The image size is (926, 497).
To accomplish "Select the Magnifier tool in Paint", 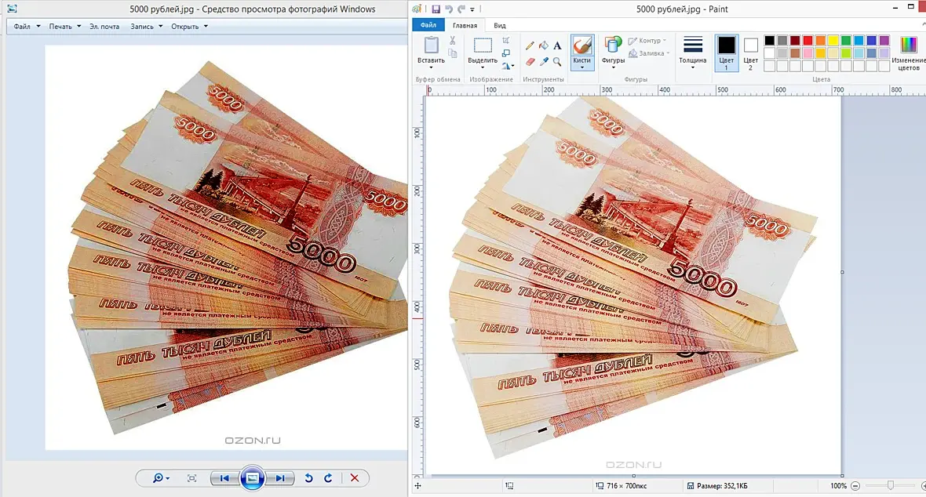I will pyautogui.click(x=557, y=61).
